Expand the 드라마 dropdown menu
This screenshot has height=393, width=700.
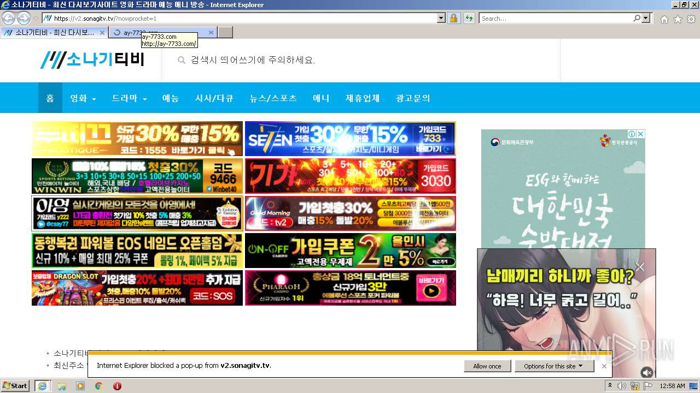click(130, 98)
